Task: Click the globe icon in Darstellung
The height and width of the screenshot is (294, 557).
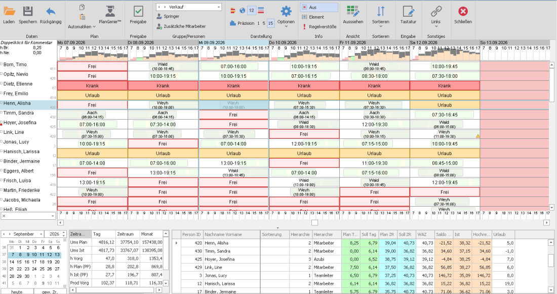Action: (242, 10)
